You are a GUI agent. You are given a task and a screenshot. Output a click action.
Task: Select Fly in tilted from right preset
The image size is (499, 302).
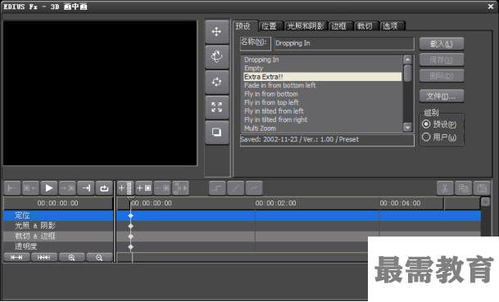pyautogui.click(x=322, y=119)
